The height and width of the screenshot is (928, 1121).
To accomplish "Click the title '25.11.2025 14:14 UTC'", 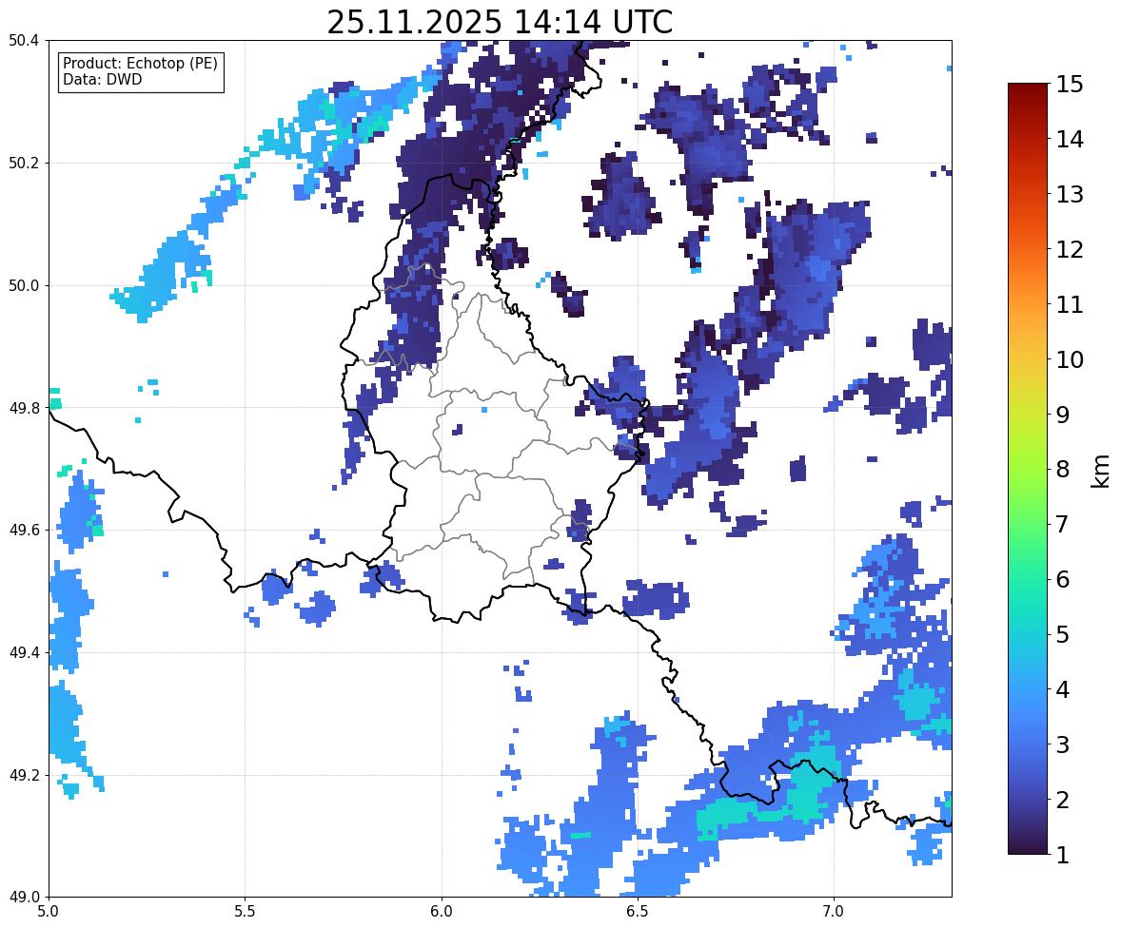I will pos(500,22).
